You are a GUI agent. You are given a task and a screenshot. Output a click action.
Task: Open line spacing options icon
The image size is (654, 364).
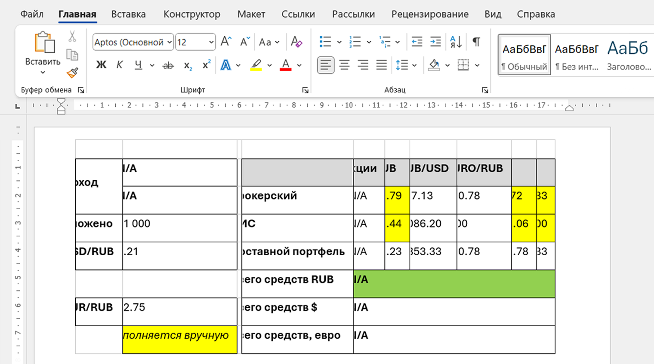(402, 65)
